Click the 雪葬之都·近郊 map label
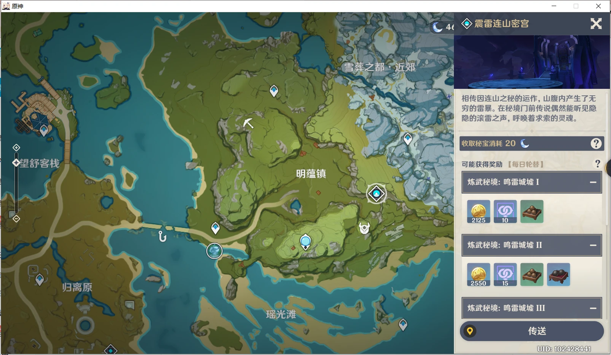Screen dimensions: 611x355 click(379, 68)
